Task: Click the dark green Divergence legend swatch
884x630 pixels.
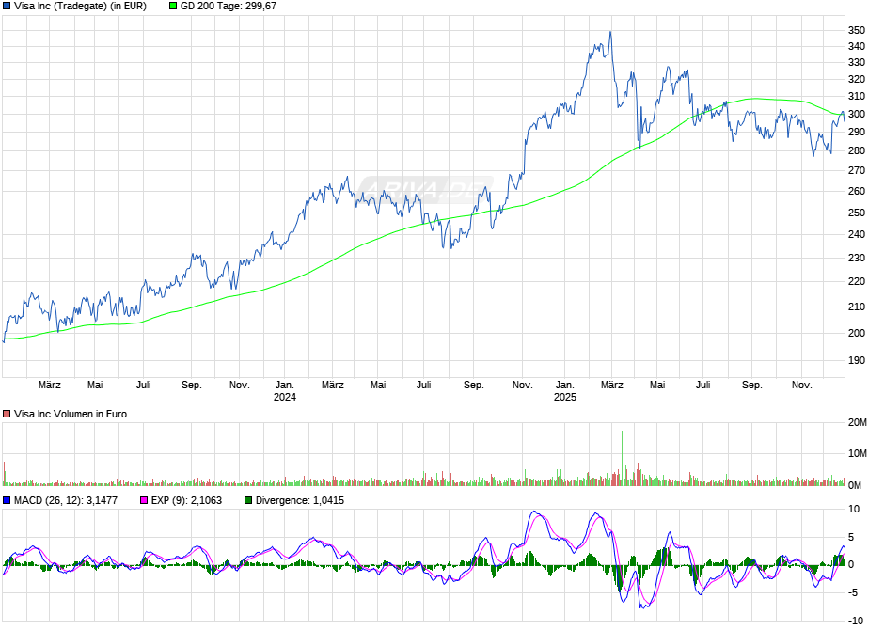Action: pos(248,500)
